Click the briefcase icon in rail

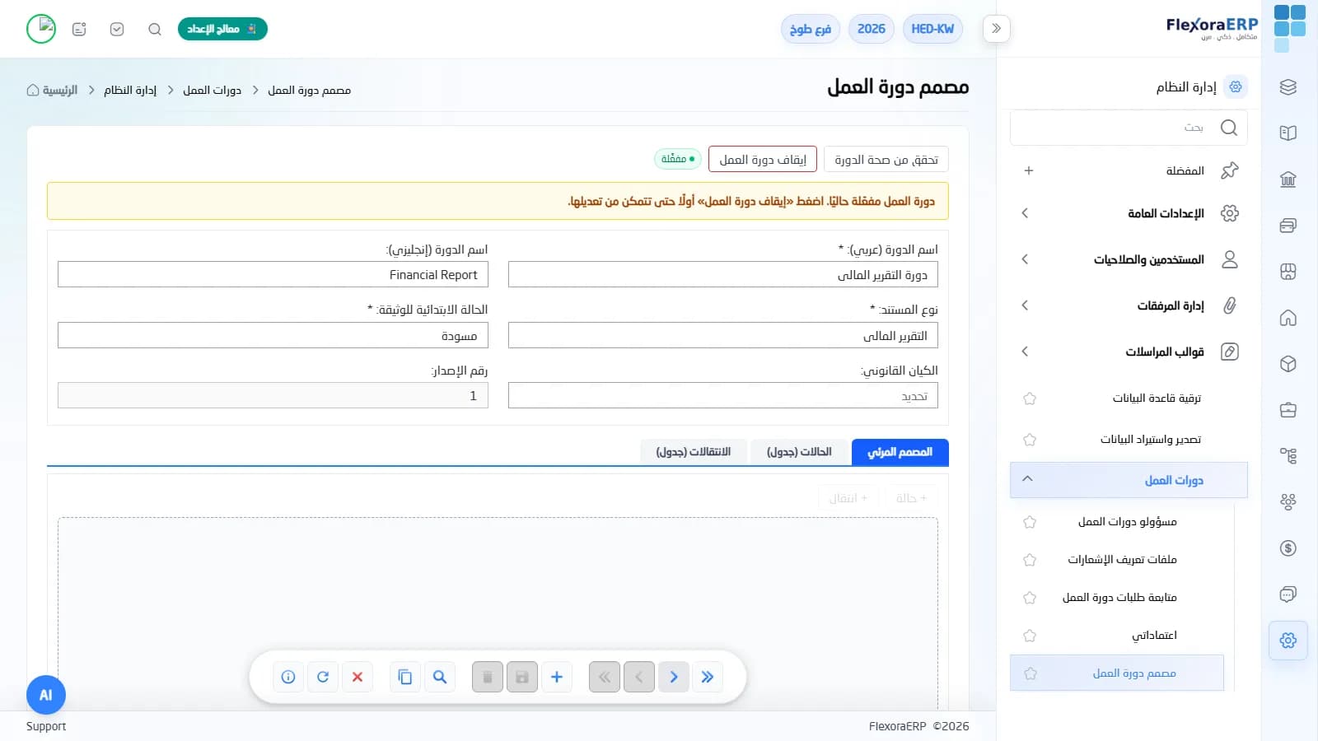1288,410
